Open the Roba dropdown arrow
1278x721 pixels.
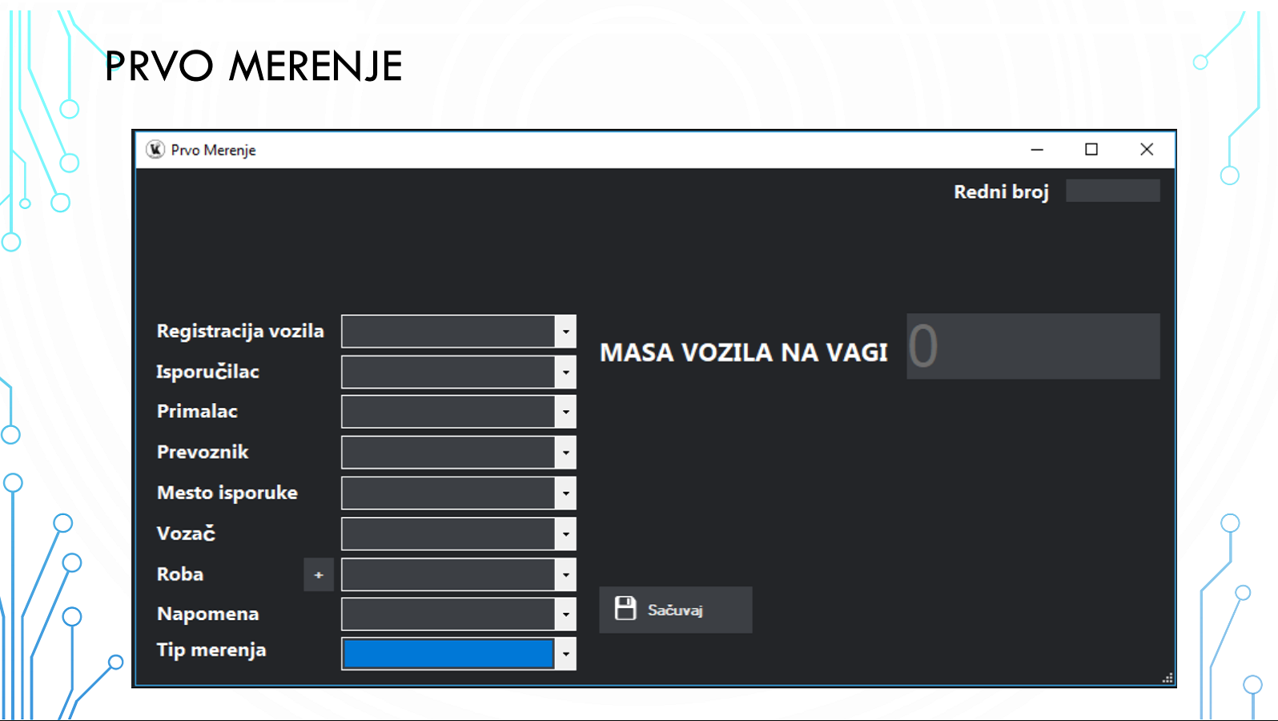pos(565,575)
